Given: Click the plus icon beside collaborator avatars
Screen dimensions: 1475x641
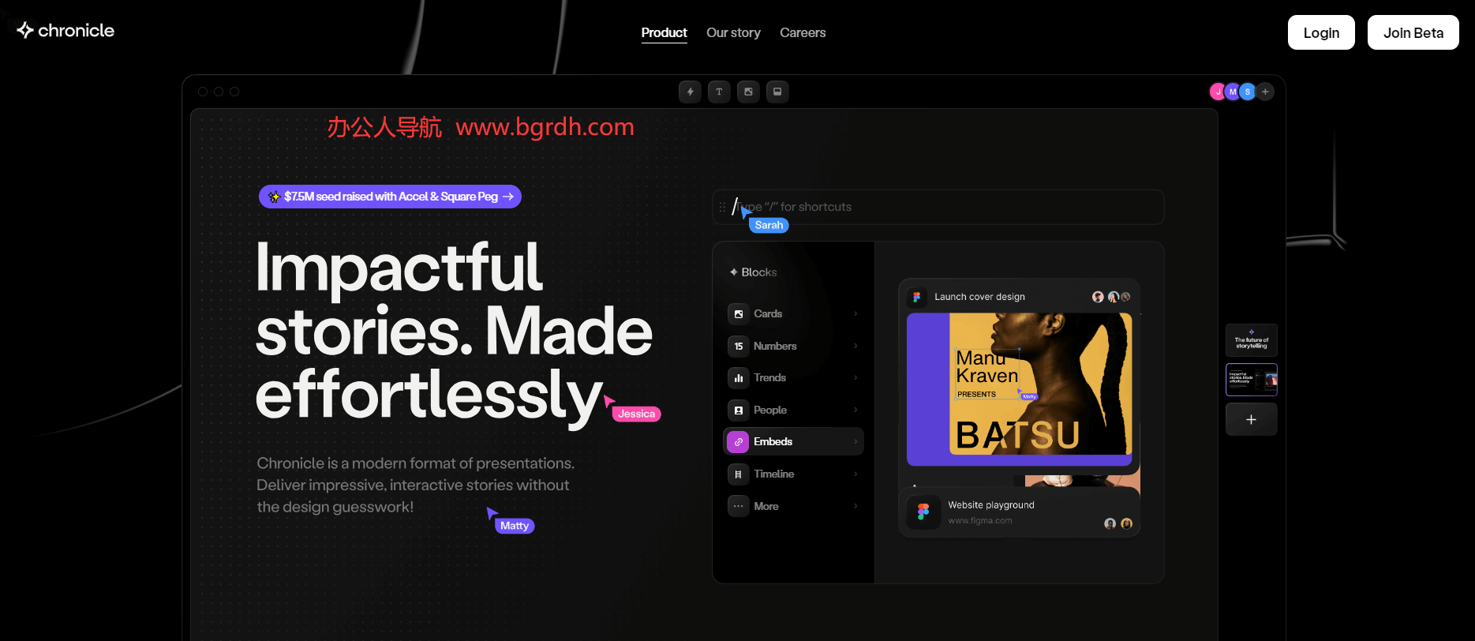Looking at the screenshot, I should pos(1265,92).
